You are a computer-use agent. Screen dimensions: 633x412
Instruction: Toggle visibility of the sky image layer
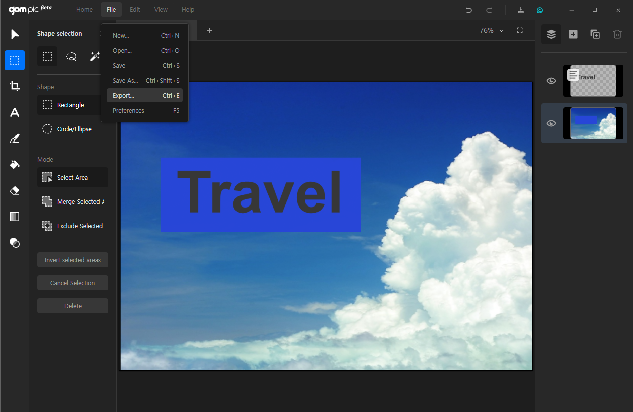point(551,123)
